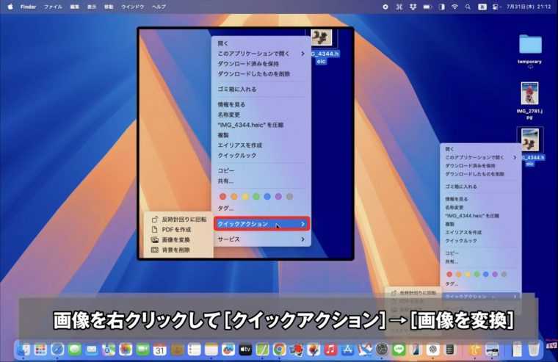Pick the red tag color in enlarged inset menu
The image size is (558, 362).
222,197
